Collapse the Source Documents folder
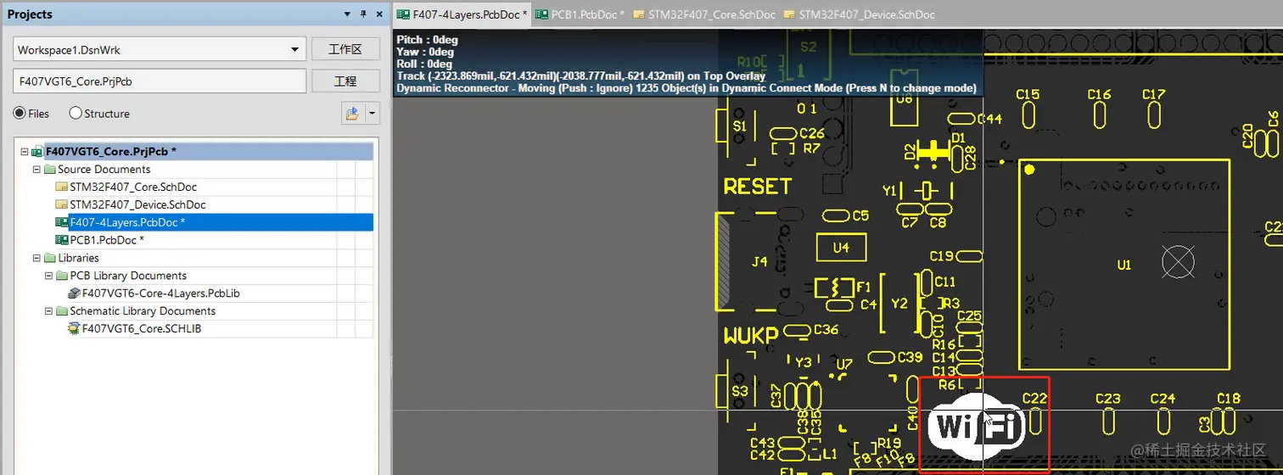This screenshot has height=475, width=1283. click(36, 170)
